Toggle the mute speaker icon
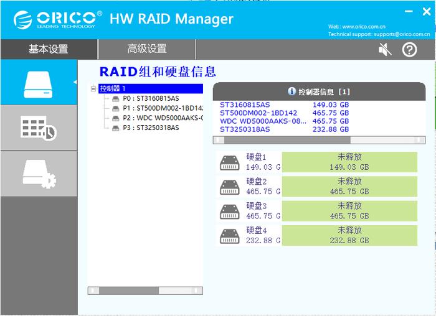This screenshot has height=316, width=436. [x=385, y=50]
